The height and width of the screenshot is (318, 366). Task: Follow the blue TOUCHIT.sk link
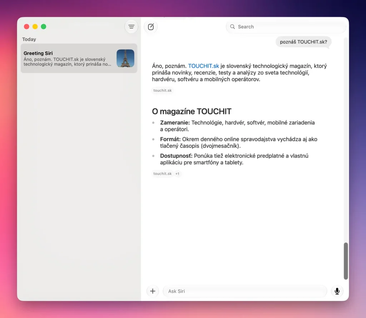pos(203,66)
